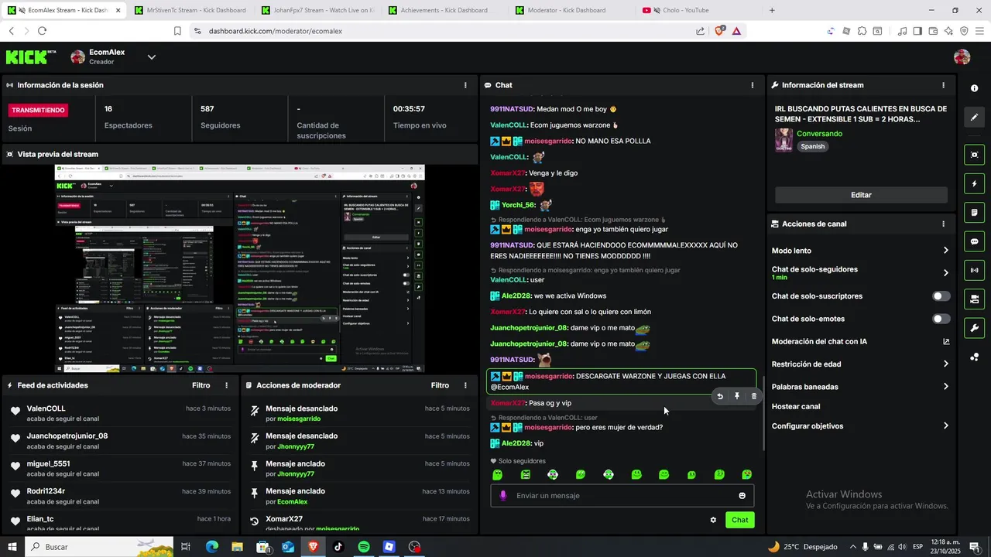The width and height of the screenshot is (991, 557).
Task: Open Información del stream options menu
Action: tap(943, 85)
